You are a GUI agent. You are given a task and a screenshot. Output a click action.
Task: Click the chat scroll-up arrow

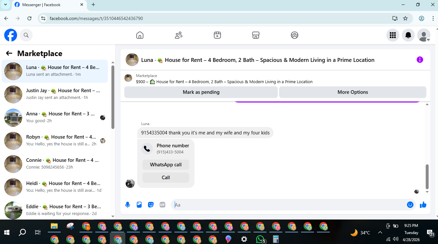click(427, 104)
